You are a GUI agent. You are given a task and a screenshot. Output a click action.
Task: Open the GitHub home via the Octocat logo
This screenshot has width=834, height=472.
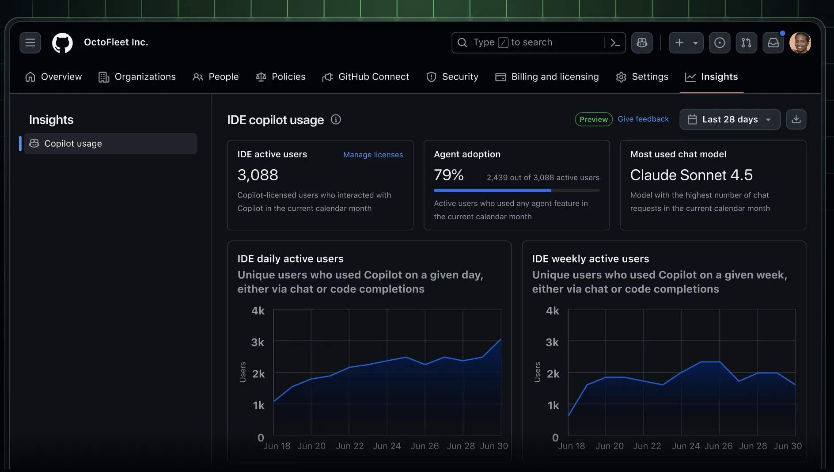62,42
